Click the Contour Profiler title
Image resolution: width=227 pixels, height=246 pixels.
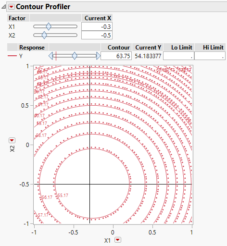coord(43,7)
